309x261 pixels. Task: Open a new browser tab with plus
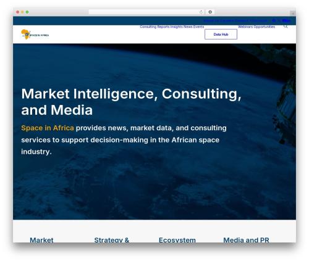click(x=293, y=14)
